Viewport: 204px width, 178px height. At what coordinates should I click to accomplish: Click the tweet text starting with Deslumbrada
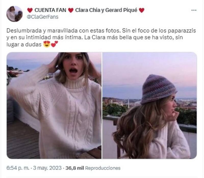[x=101, y=37]
